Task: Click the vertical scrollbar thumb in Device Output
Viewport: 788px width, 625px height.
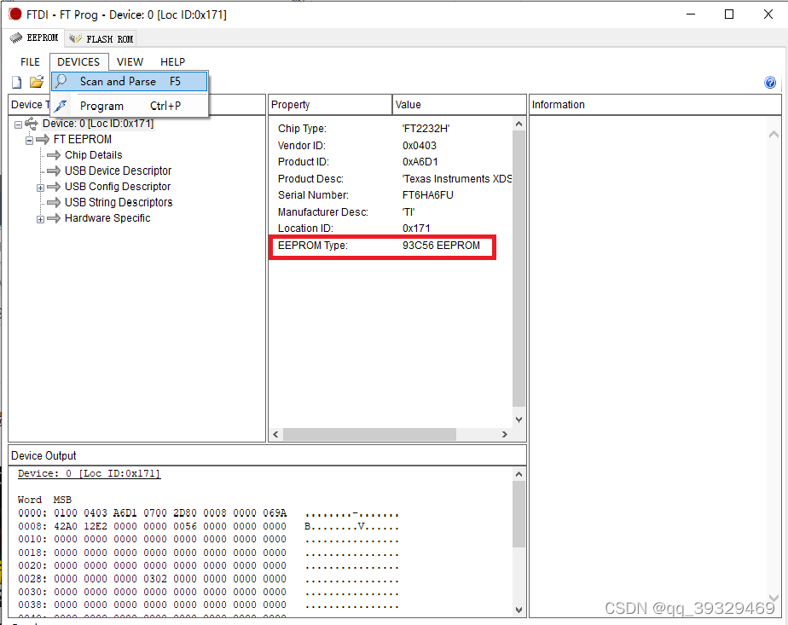Action: 519,514
